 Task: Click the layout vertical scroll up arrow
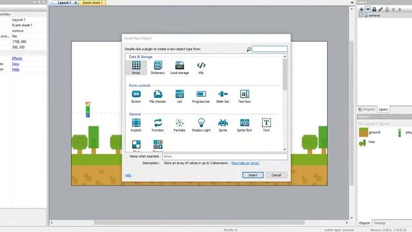point(351,9)
